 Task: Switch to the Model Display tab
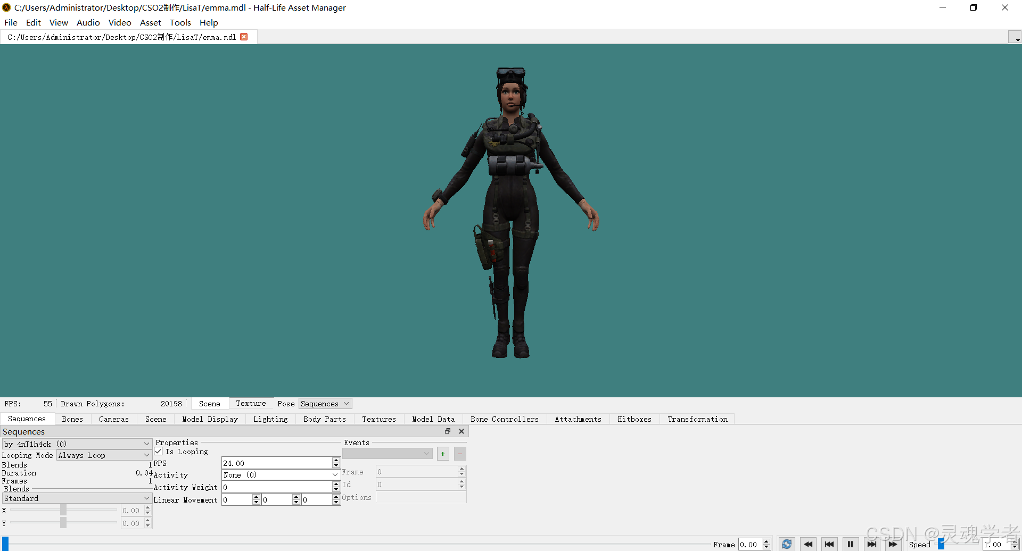210,419
